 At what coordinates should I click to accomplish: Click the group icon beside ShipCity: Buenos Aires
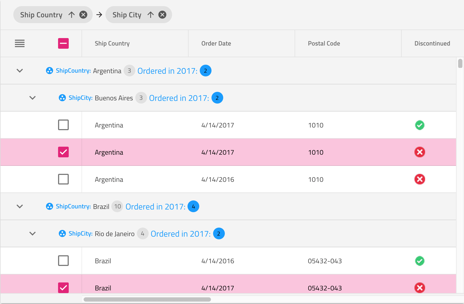point(62,98)
